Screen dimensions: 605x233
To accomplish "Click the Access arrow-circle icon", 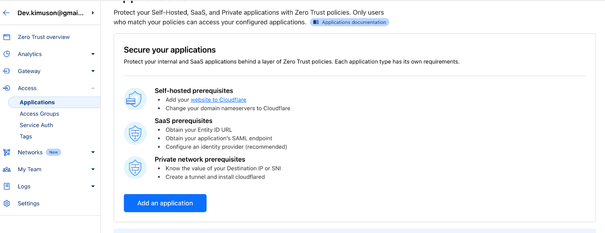I will pyautogui.click(x=6, y=88).
